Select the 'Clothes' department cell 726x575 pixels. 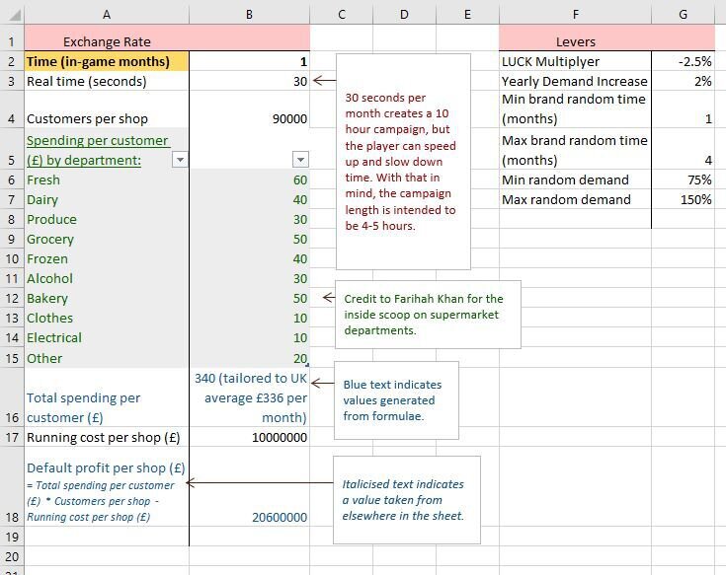(x=107, y=318)
